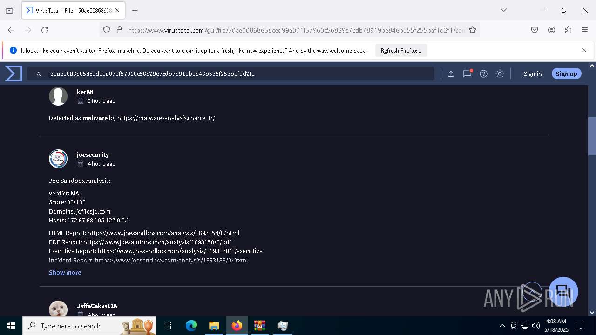Click the taskbar clock showing 4:08 AM
Screen dimensions: 596x335
click(x=556, y=326)
